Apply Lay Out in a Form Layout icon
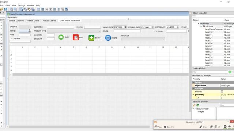234x131 pixels. pos(58,9)
